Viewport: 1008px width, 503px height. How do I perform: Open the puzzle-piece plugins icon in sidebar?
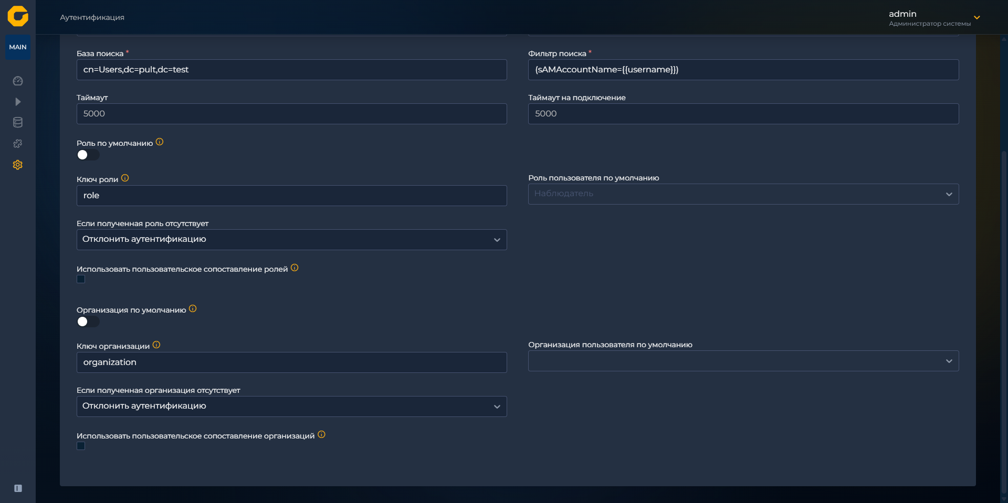[18, 144]
